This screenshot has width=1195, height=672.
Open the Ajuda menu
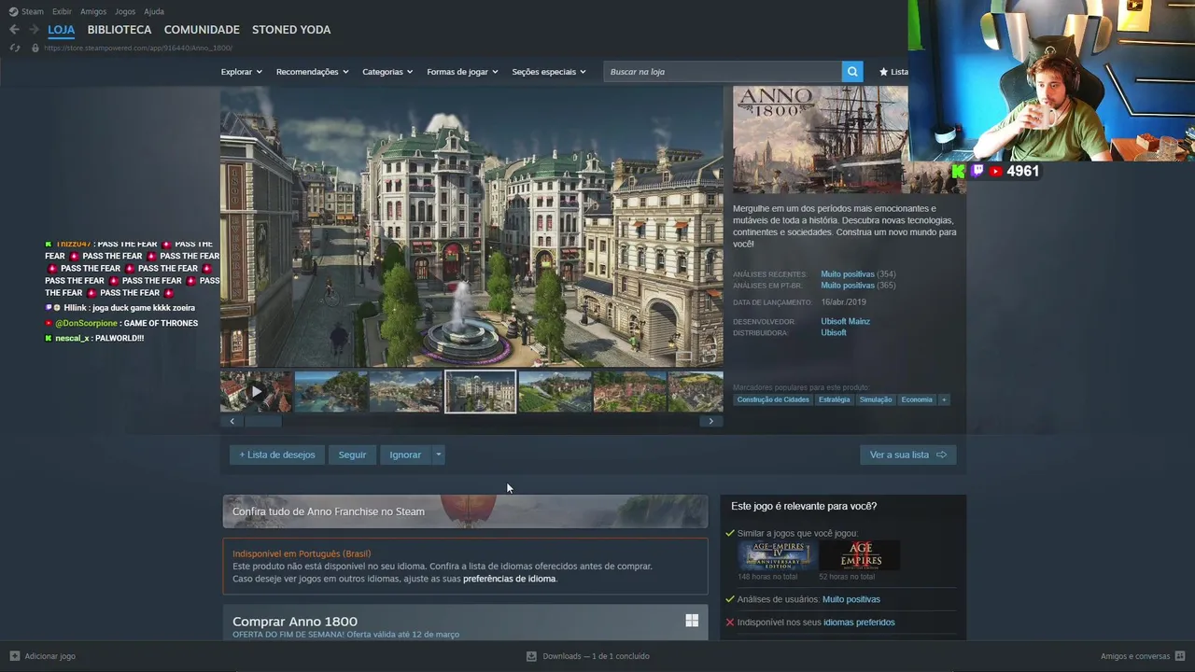154,11
